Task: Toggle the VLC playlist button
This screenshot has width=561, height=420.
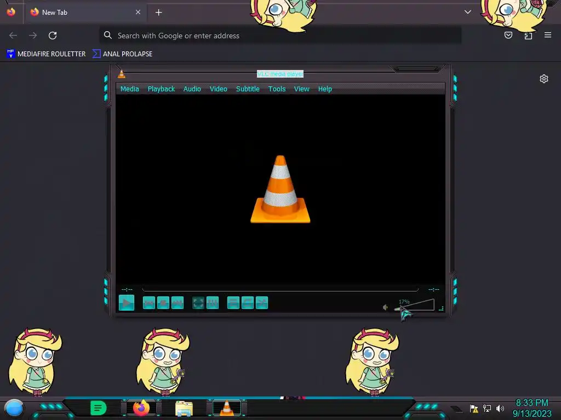Action: point(233,303)
